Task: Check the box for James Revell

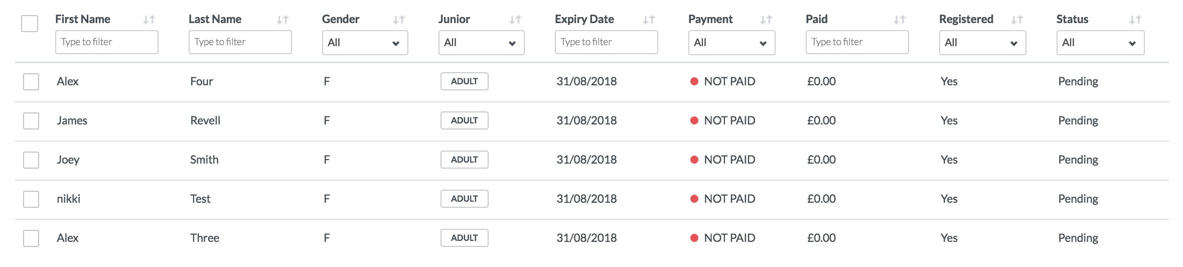Action: [x=31, y=121]
